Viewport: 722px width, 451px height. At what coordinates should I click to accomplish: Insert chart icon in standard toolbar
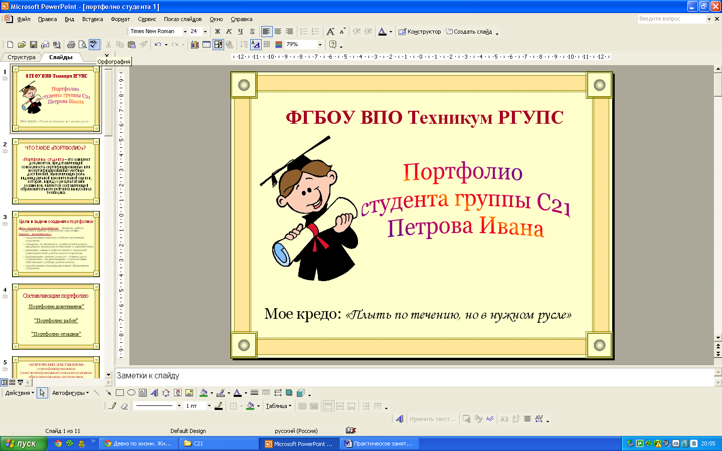pos(195,45)
